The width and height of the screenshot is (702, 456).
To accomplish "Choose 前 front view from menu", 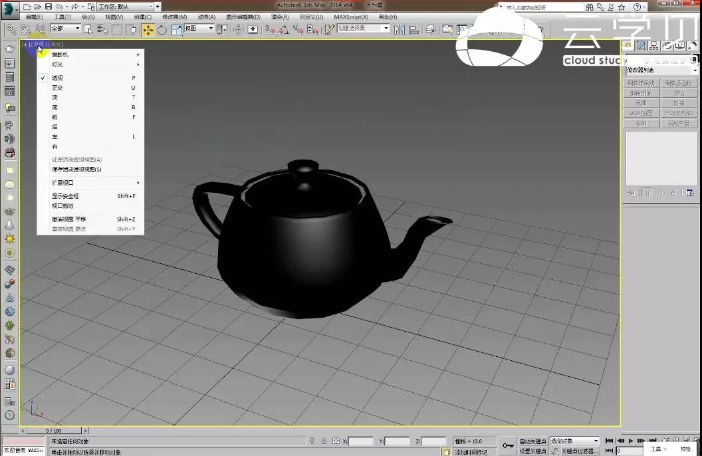I will pyautogui.click(x=91, y=117).
